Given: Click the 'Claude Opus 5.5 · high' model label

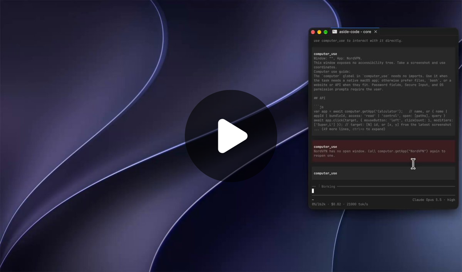Looking at the screenshot, I should (x=434, y=200).
